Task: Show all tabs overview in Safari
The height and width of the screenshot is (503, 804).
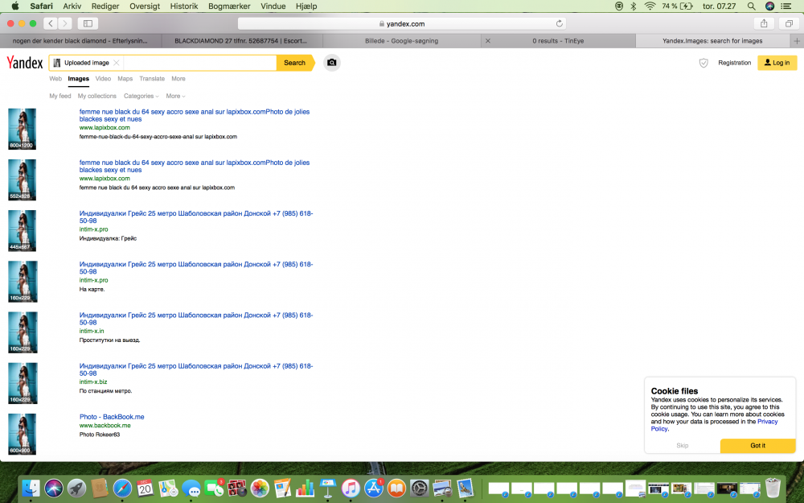Action: (789, 23)
